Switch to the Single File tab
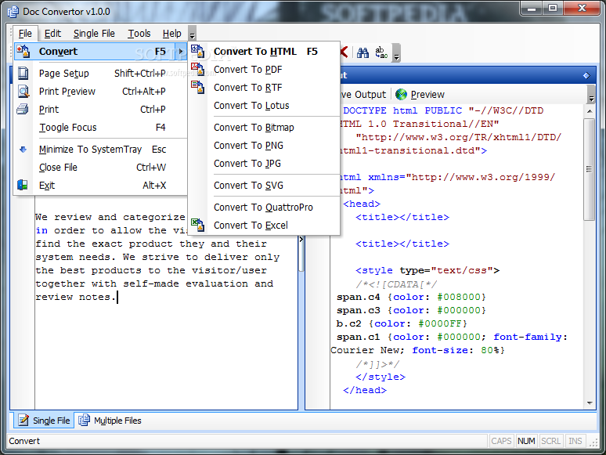The image size is (606, 455). [45, 421]
